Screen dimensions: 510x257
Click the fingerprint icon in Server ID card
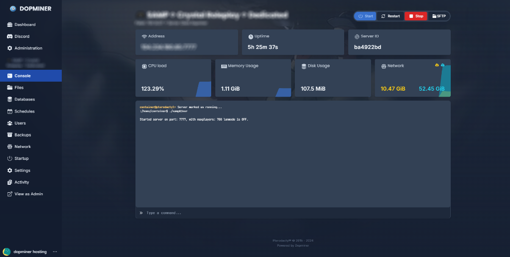coord(357,37)
